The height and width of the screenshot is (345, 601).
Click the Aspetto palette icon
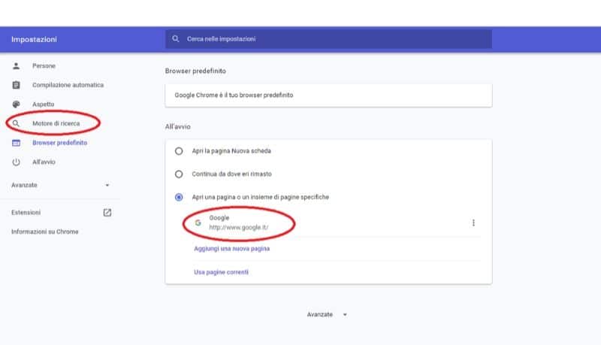point(16,104)
